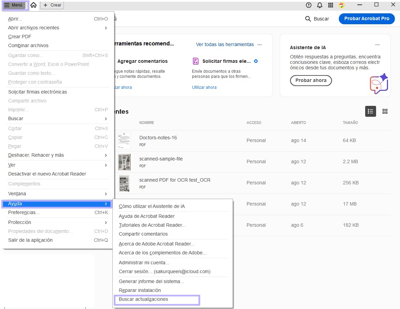Switch to list view icon
This screenshot has width=400, height=309.
370,111
